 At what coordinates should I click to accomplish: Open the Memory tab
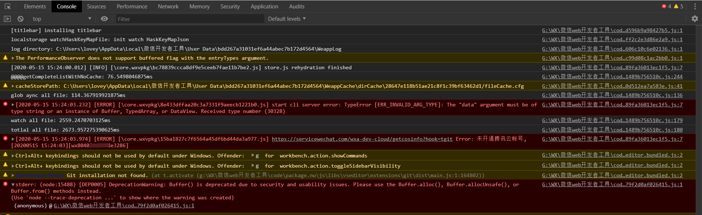click(200, 7)
